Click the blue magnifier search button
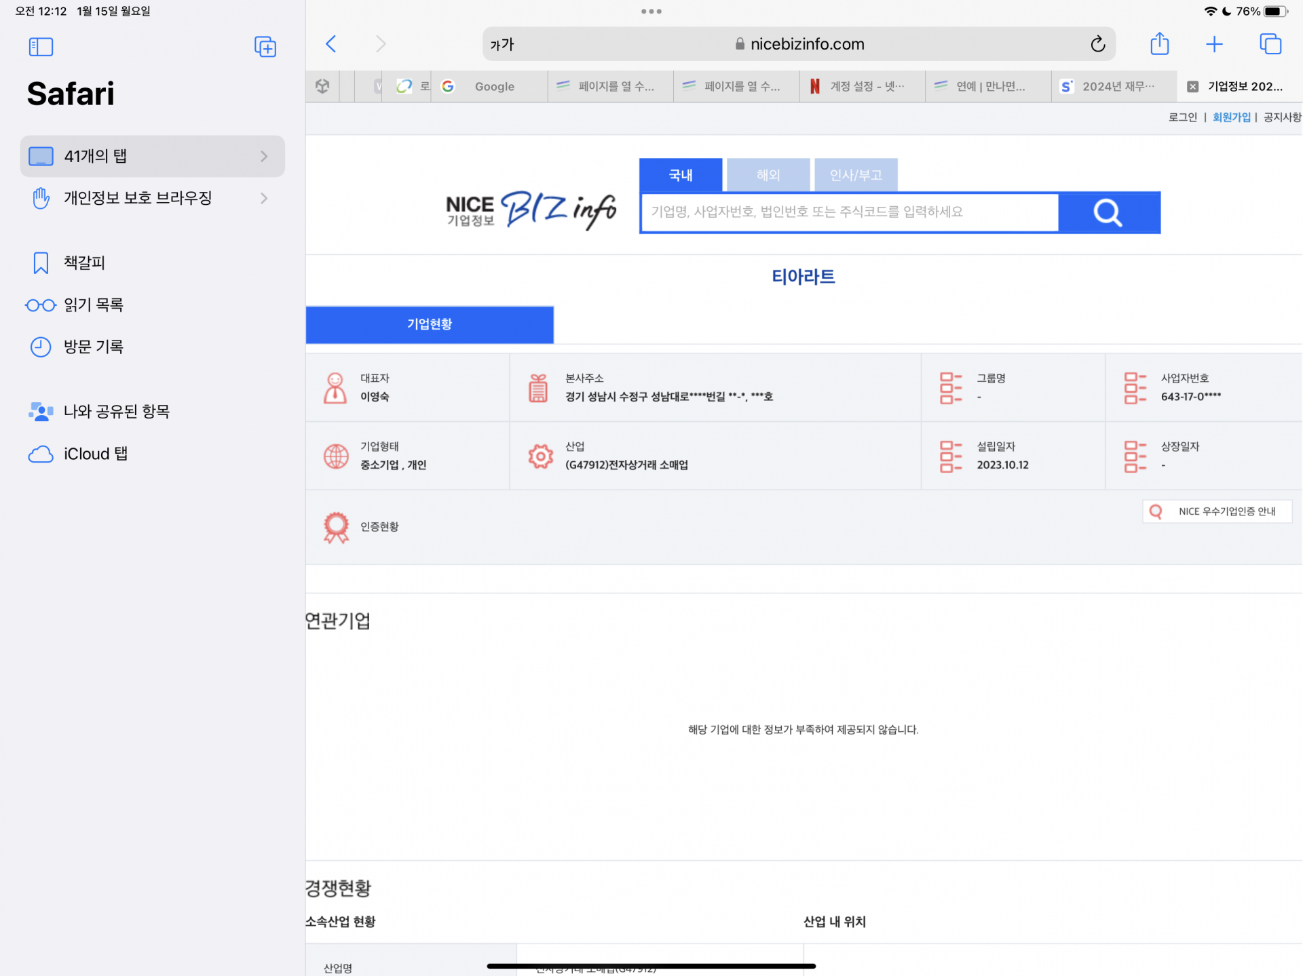Viewport: 1303px width, 976px height. coord(1108,212)
